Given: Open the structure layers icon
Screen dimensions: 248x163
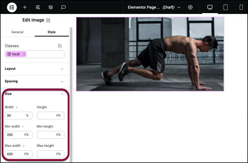Looking at the screenshot, I should click(51, 7).
